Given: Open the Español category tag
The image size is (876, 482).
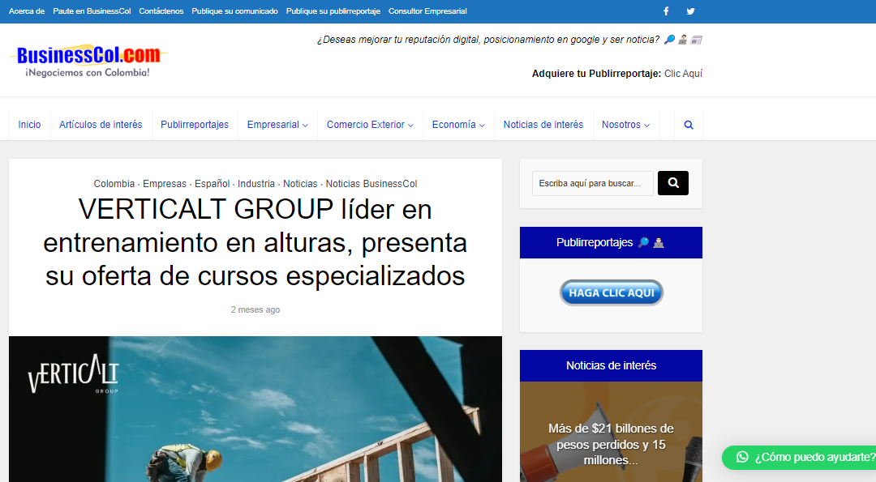Looking at the screenshot, I should tap(212, 184).
